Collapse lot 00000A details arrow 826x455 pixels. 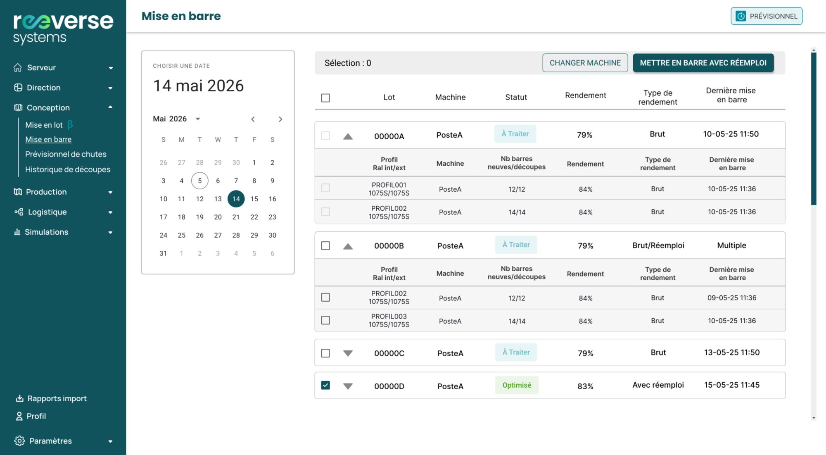click(348, 136)
